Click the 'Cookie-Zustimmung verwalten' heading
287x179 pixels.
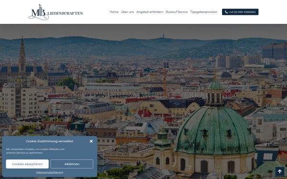[x=49, y=141]
